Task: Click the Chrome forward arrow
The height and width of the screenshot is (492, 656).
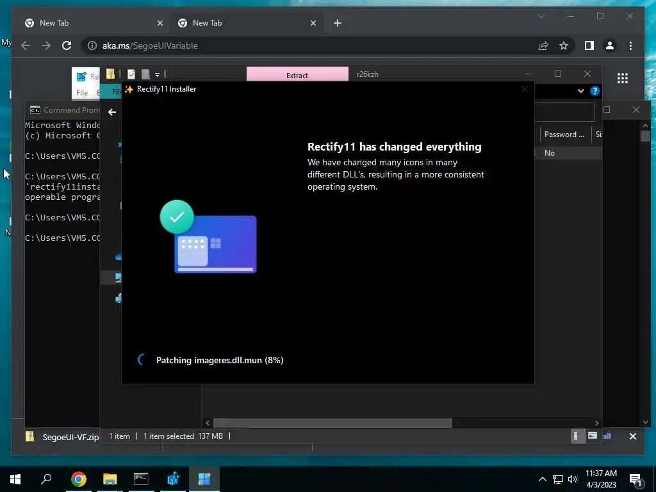Action: coord(46,45)
